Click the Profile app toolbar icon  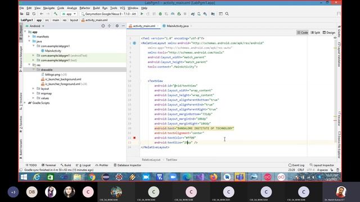[173, 14]
